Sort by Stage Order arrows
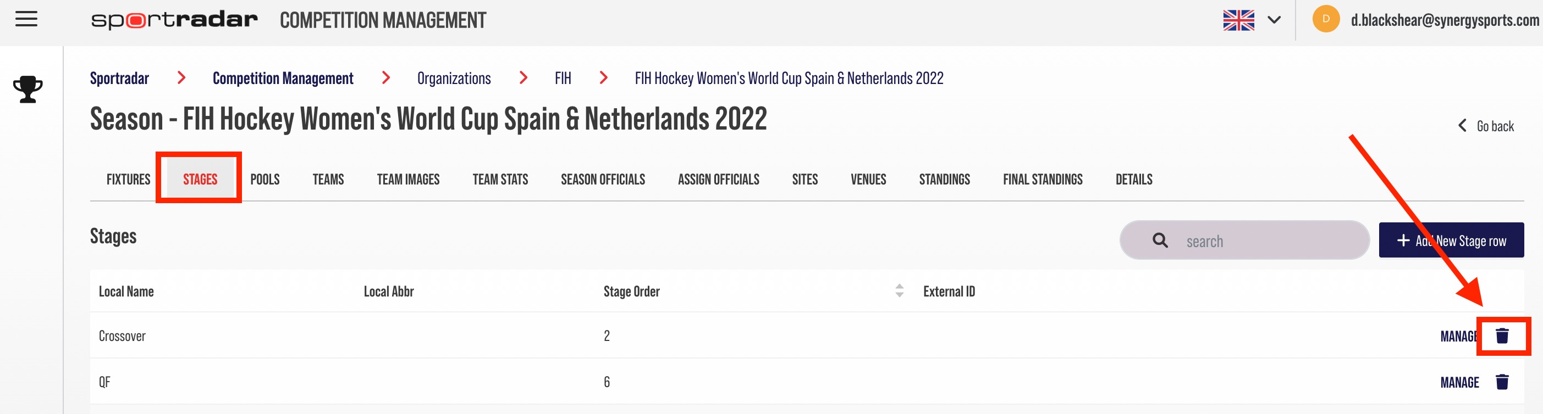This screenshot has height=414, width=1543. tap(899, 291)
